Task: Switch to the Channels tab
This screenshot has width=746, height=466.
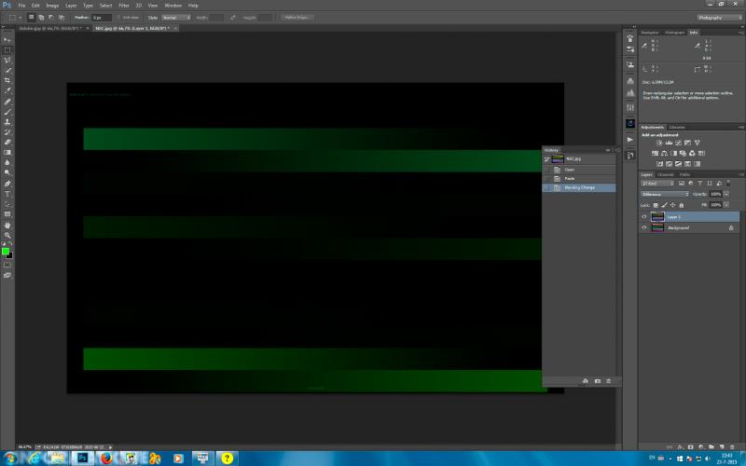Action: [x=665, y=174]
